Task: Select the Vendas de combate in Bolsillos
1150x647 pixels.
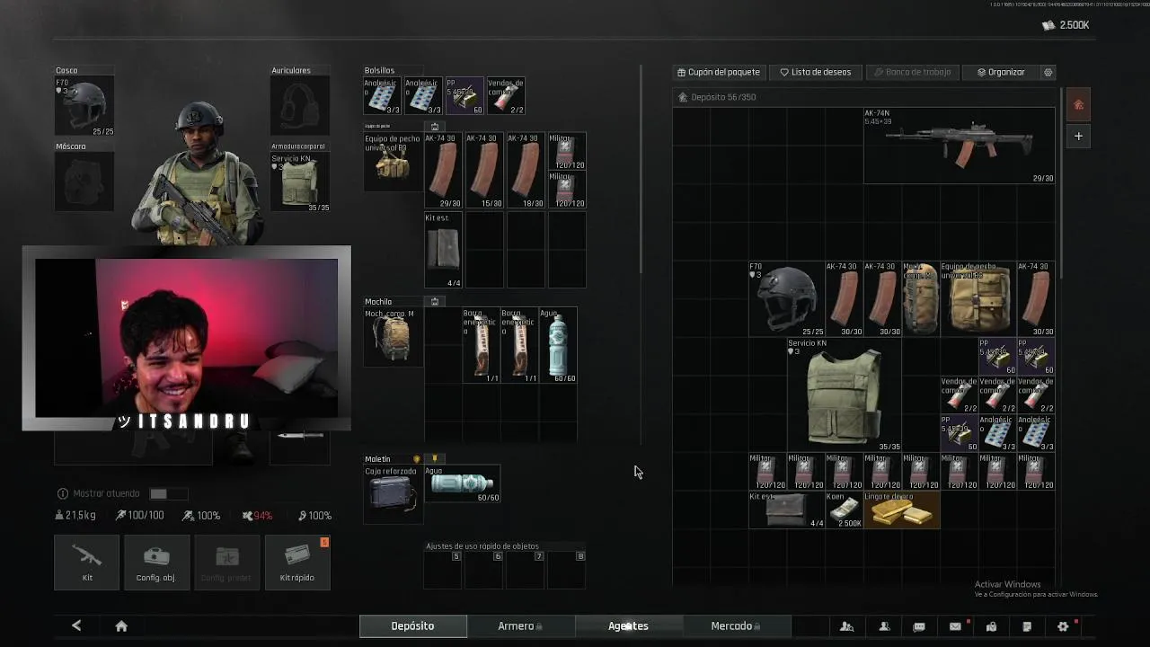Action: (x=506, y=96)
